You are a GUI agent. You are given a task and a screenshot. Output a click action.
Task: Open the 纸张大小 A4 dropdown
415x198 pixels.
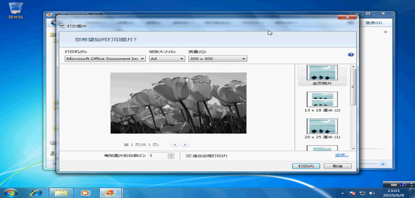(x=166, y=58)
